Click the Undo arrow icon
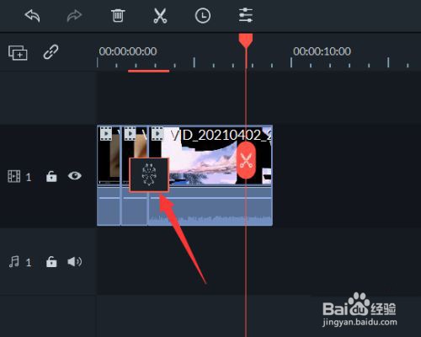 point(32,16)
